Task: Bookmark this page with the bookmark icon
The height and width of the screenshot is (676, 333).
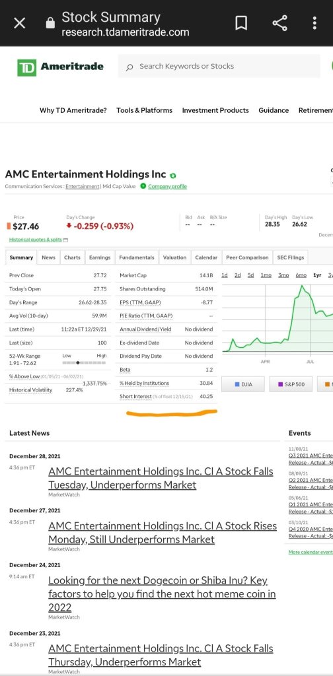Action: 241,23
